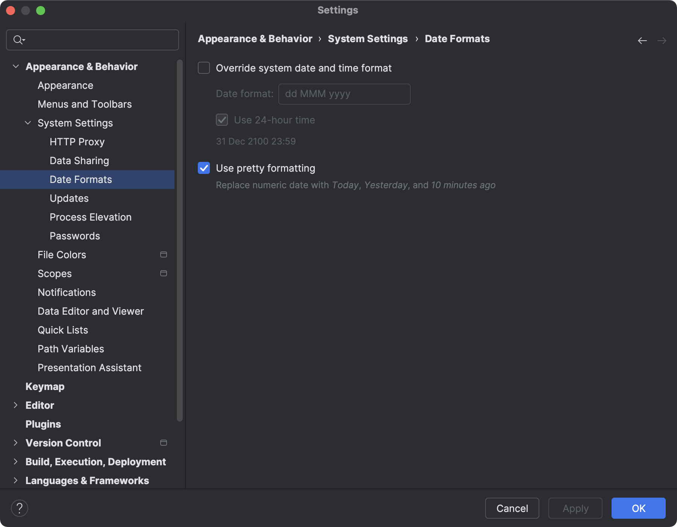Click the icon next to Scopes
This screenshot has height=527, width=677.
point(164,273)
